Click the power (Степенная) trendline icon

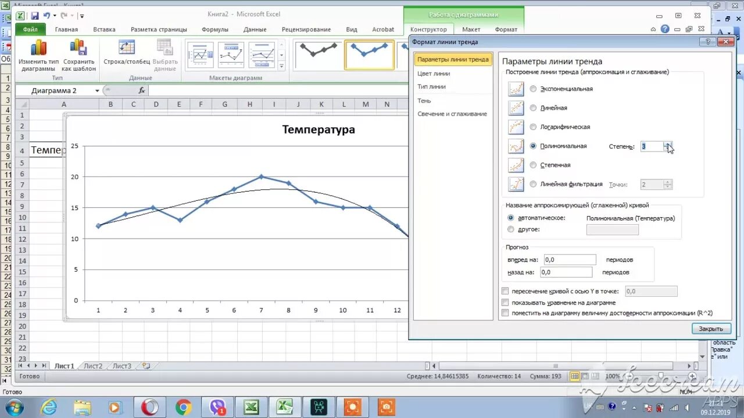click(x=516, y=165)
